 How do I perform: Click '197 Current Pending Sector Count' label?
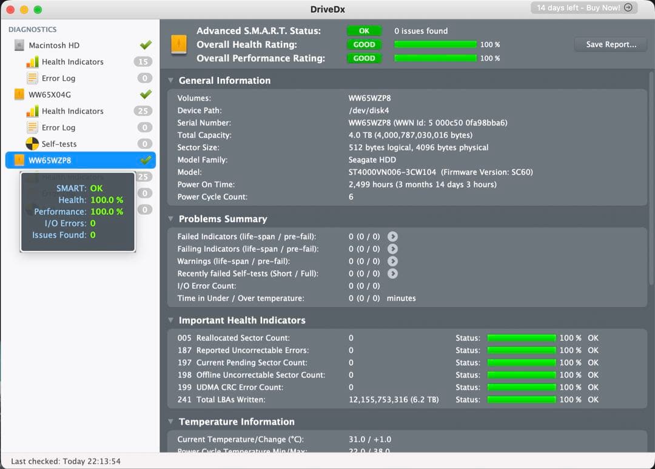[242, 362]
